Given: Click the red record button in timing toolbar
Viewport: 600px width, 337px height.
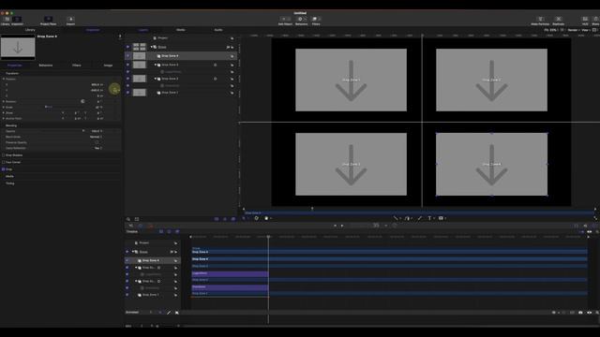Looking at the screenshot, I should click(150, 226).
